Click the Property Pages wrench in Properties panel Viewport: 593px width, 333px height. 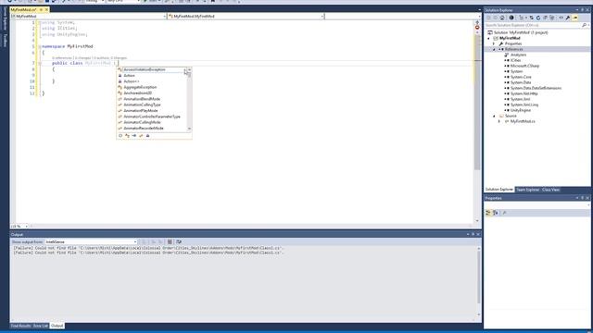[x=504, y=213]
